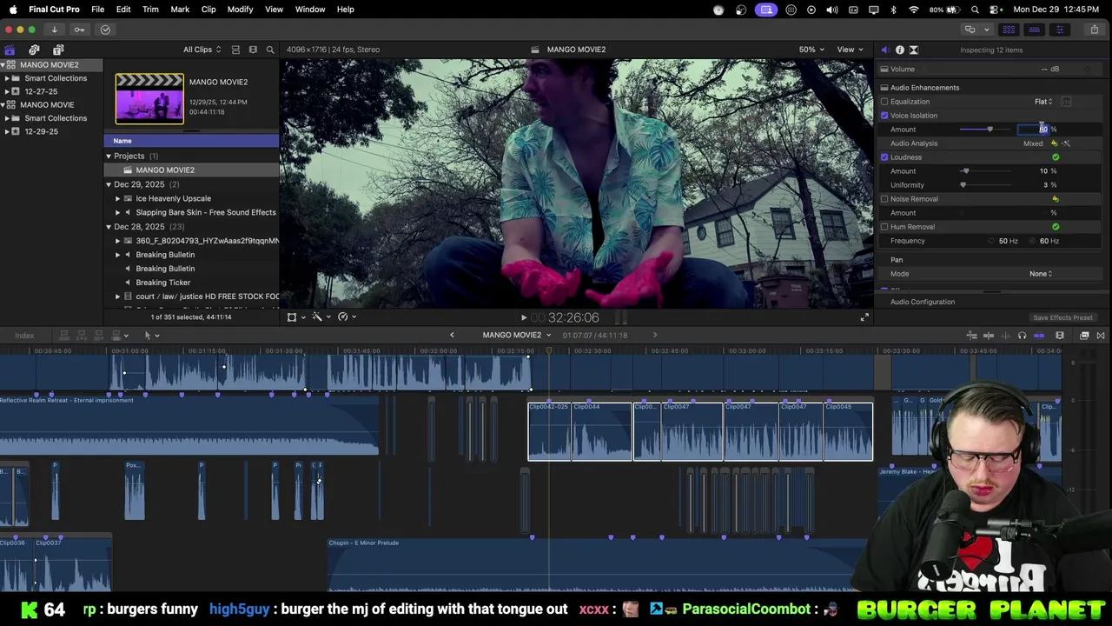Image resolution: width=1112 pixels, height=626 pixels.
Task: Open the Trim menu
Action: point(150,9)
